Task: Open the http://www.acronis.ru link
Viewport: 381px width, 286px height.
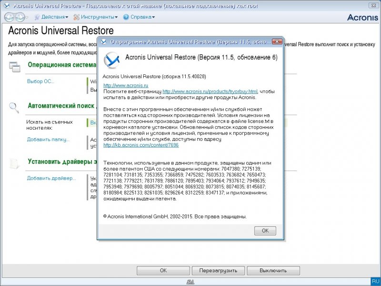Action: [x=126, y=85]
